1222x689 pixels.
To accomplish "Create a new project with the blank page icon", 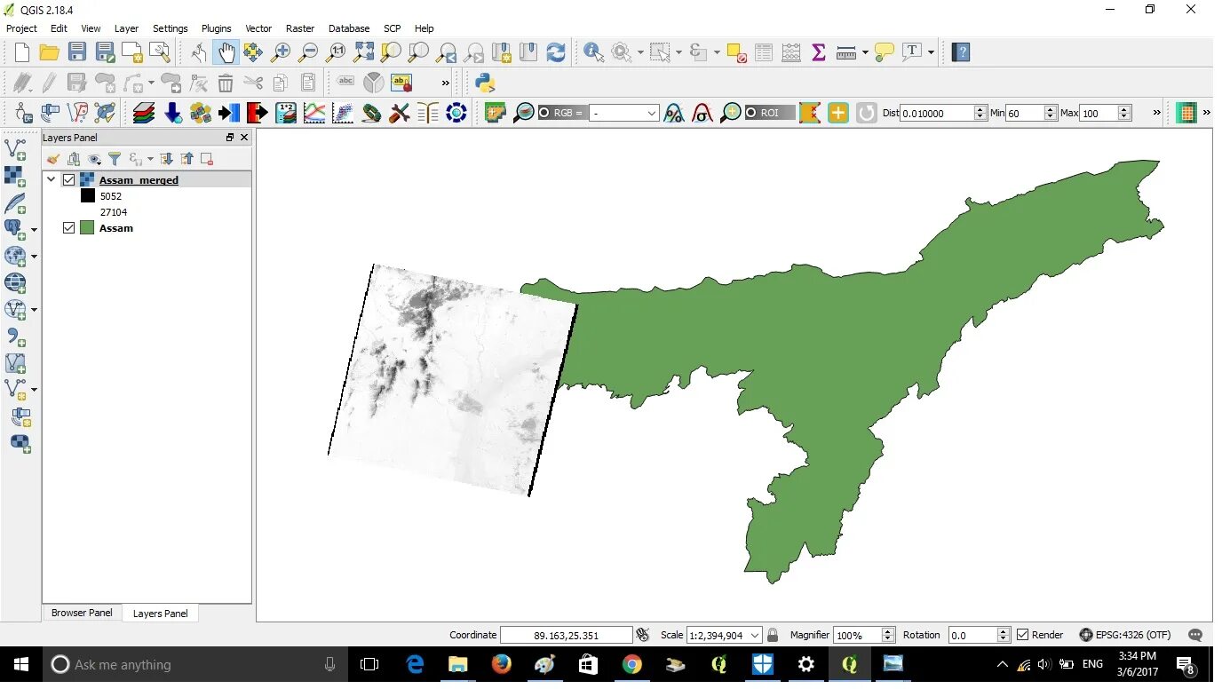I will coord(22,52).
